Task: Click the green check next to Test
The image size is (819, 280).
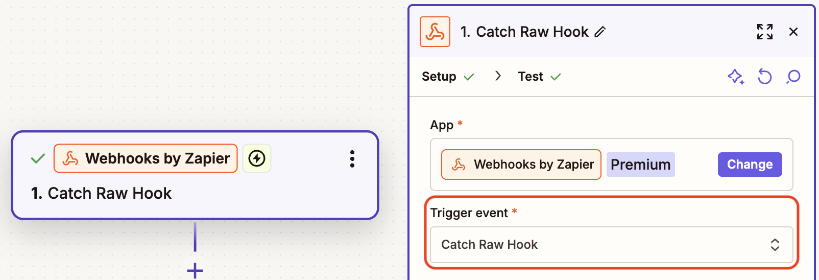Action: (556, 77)
